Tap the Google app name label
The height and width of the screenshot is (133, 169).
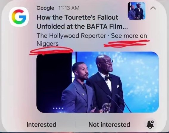[45, 8]
